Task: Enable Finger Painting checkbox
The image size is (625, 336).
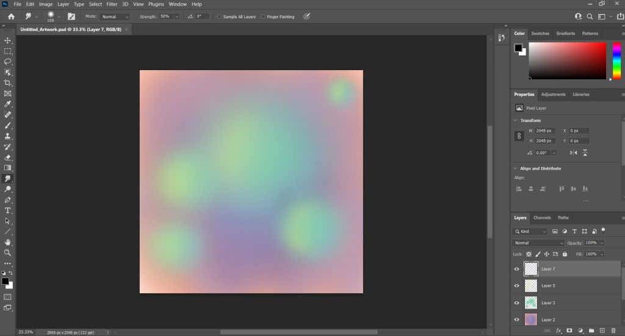Action: 263,17
